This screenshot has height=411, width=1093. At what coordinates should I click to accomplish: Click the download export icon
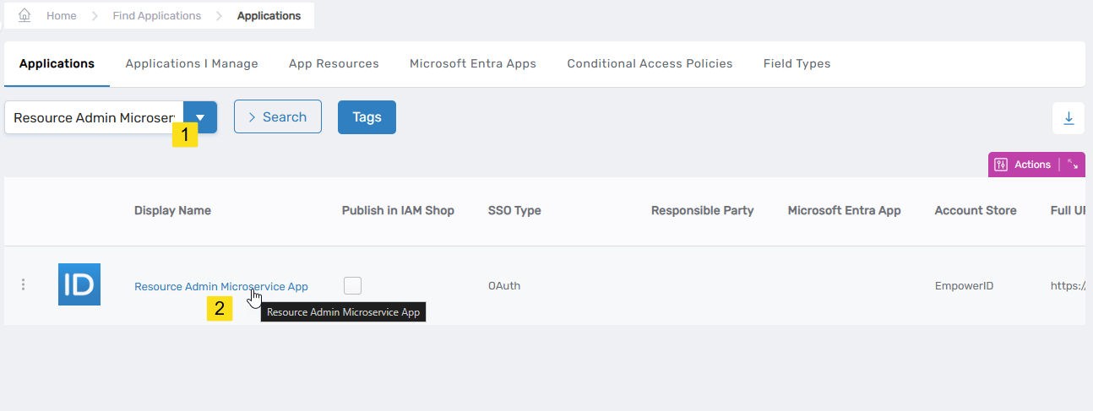[1069, 118]
